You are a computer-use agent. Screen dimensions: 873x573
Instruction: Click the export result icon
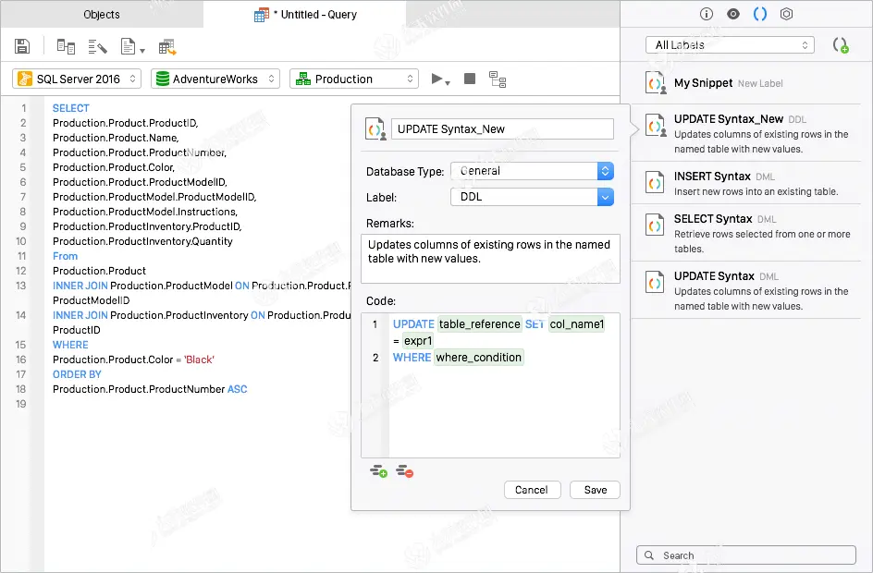click(167, 47)
